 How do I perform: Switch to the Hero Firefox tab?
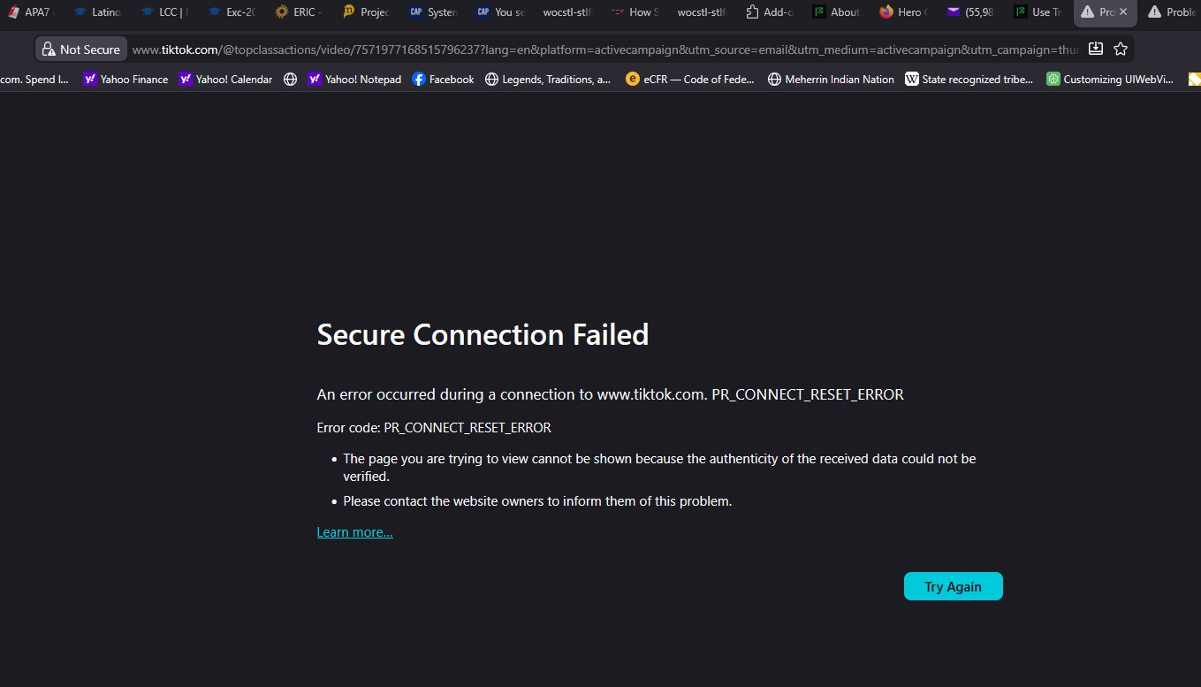point(901,12)
